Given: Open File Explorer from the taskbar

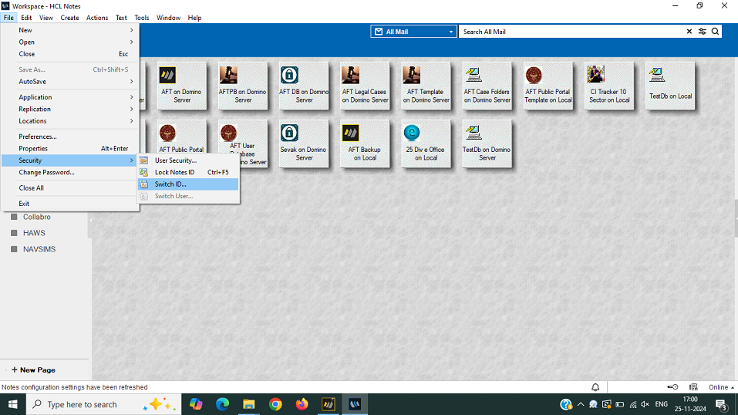Looking at the screenshot, I should click(249, 404).
